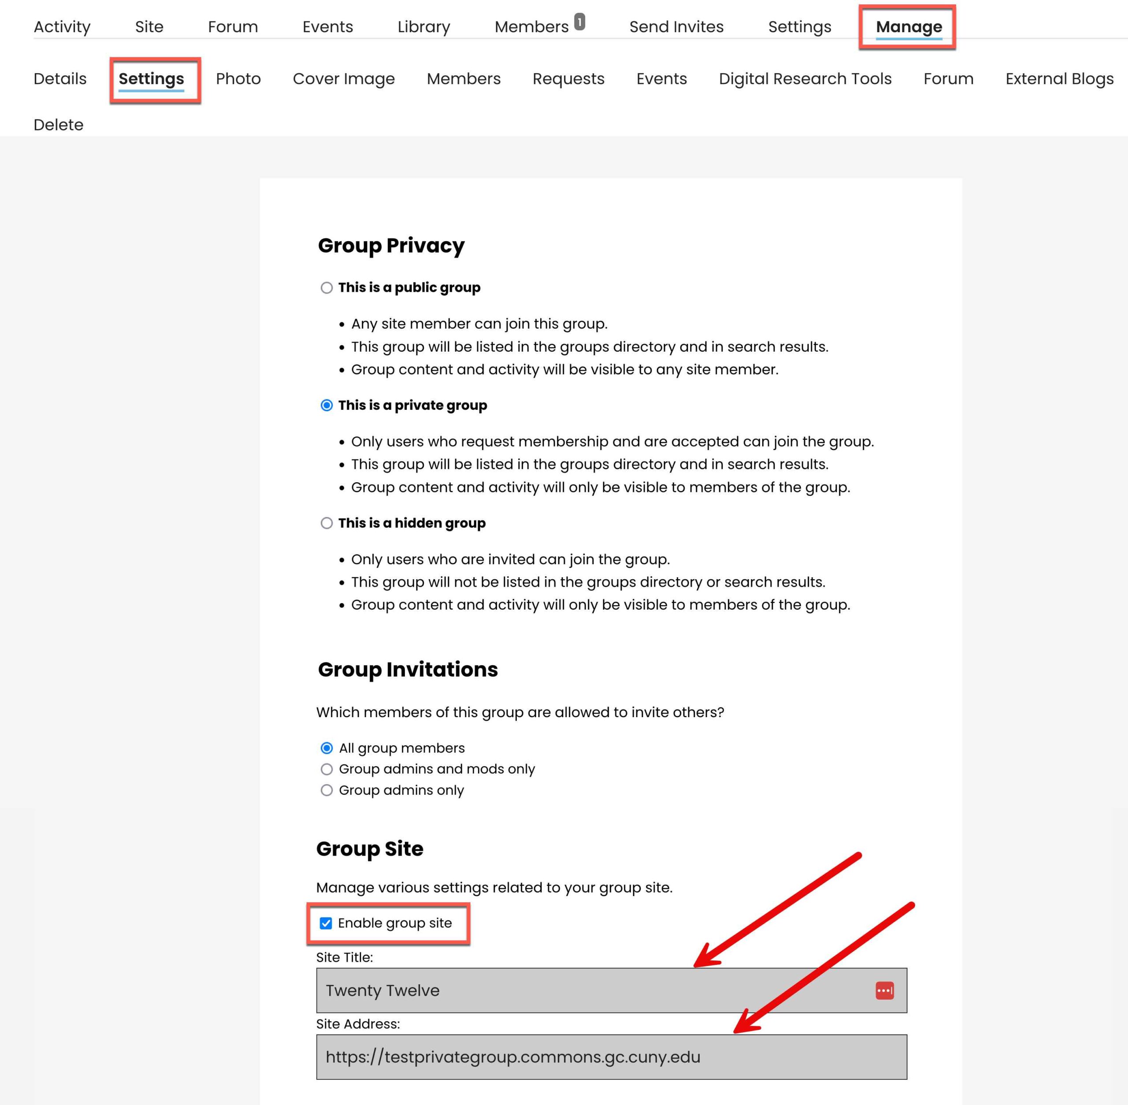Click the Settings tab under Manage
The image size is (1128, 1105).
point(152,78)
